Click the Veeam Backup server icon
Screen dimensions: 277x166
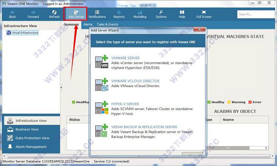(101, 131)
